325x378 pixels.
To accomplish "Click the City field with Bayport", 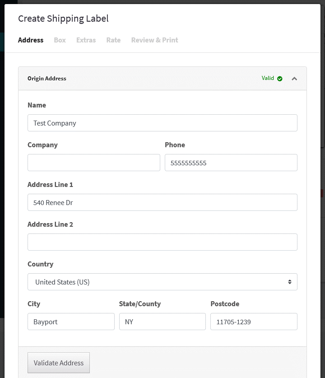I will click(71, 322).
